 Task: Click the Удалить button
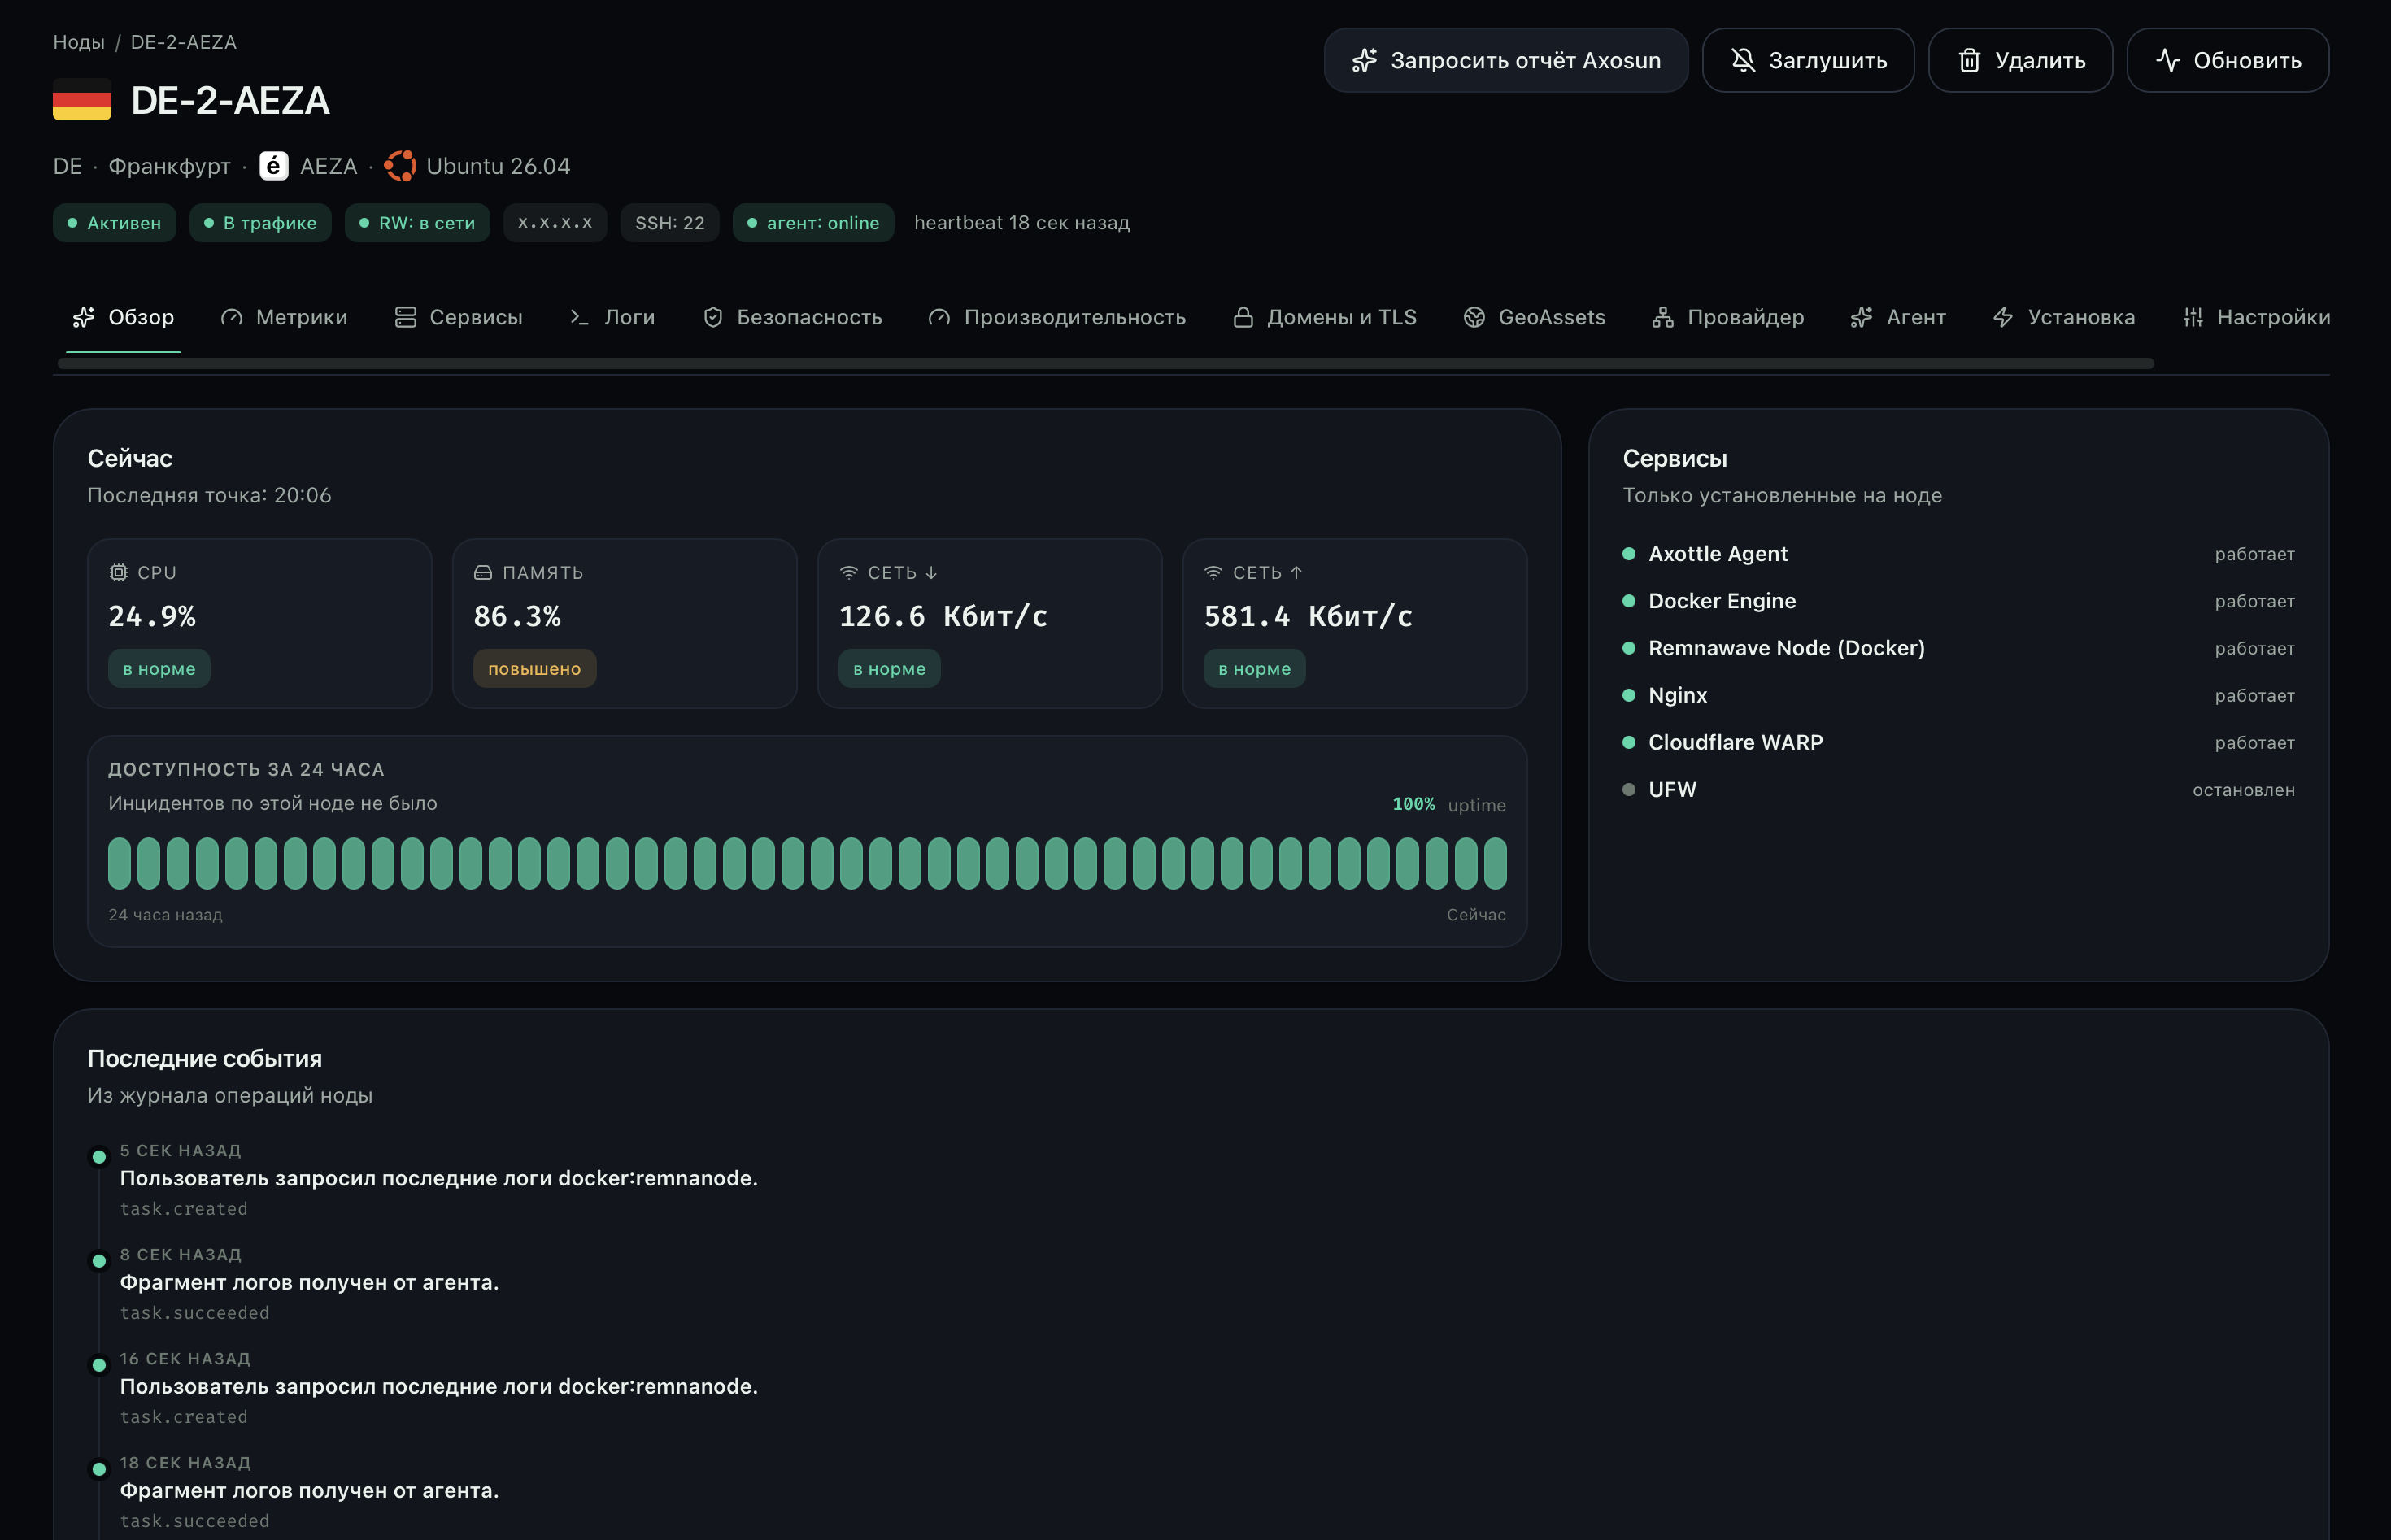click(2020, 61)
